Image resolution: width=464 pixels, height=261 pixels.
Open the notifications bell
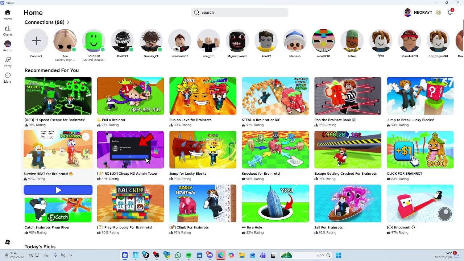click(450, 12)
